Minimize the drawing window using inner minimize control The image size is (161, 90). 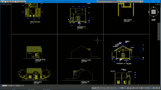click(156, 4)
